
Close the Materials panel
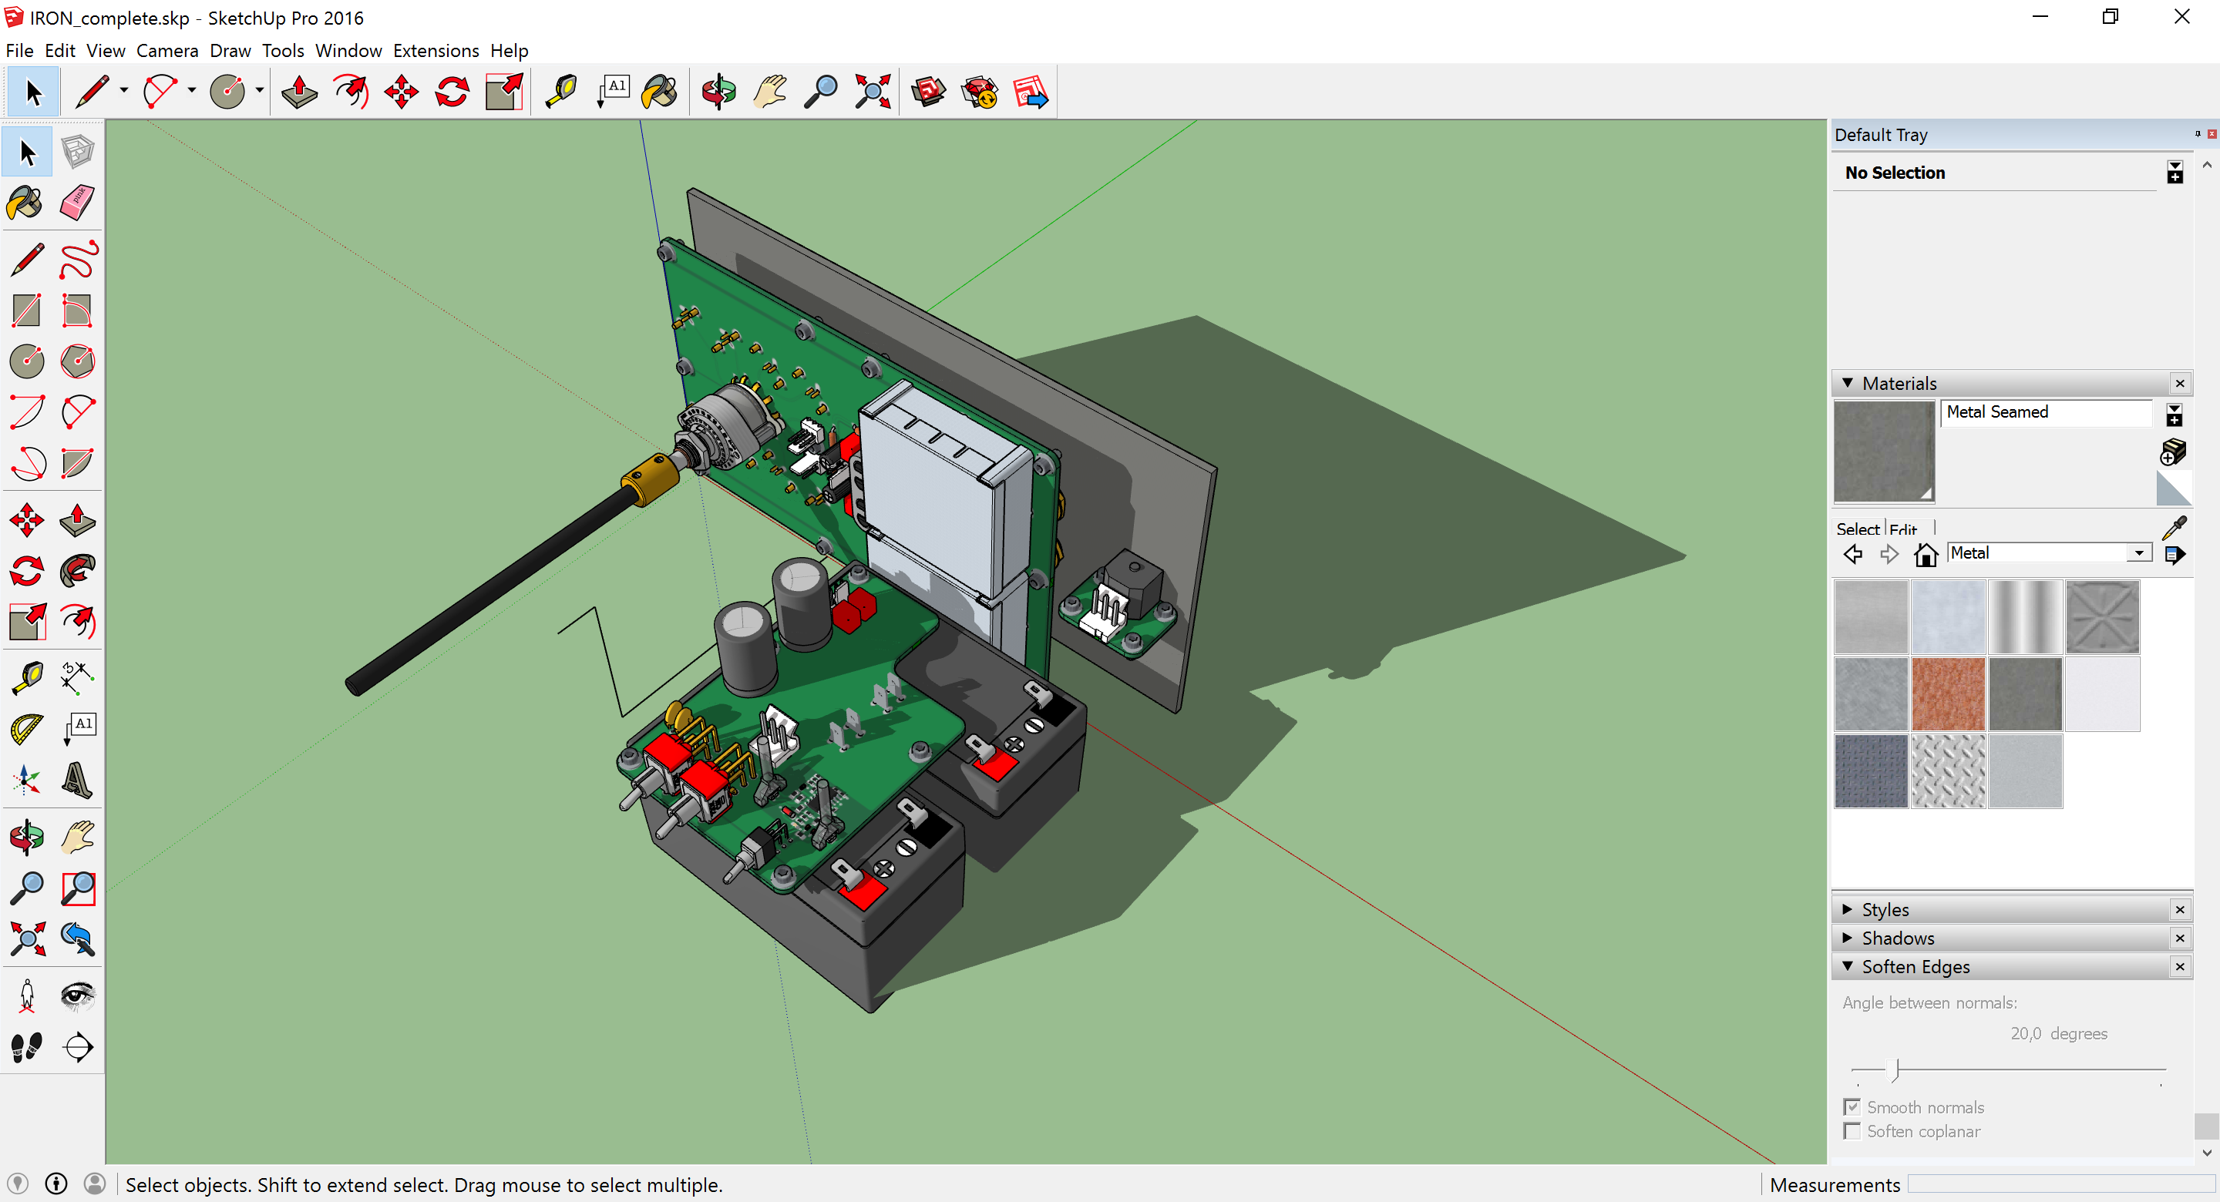2181,384
